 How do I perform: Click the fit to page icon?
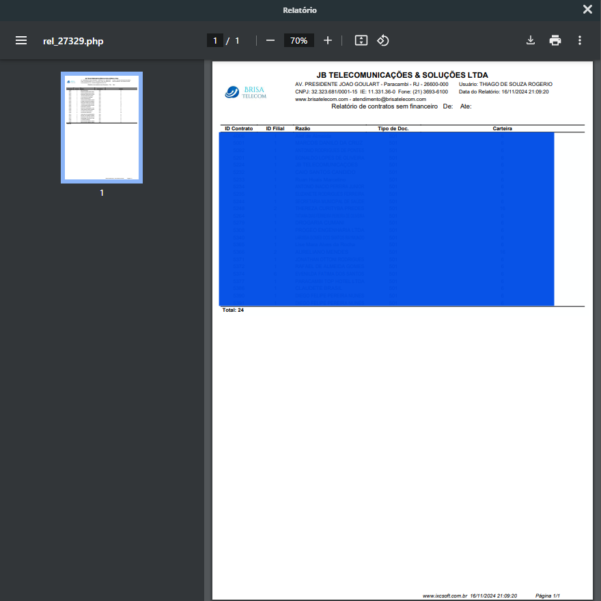[361, 41]
